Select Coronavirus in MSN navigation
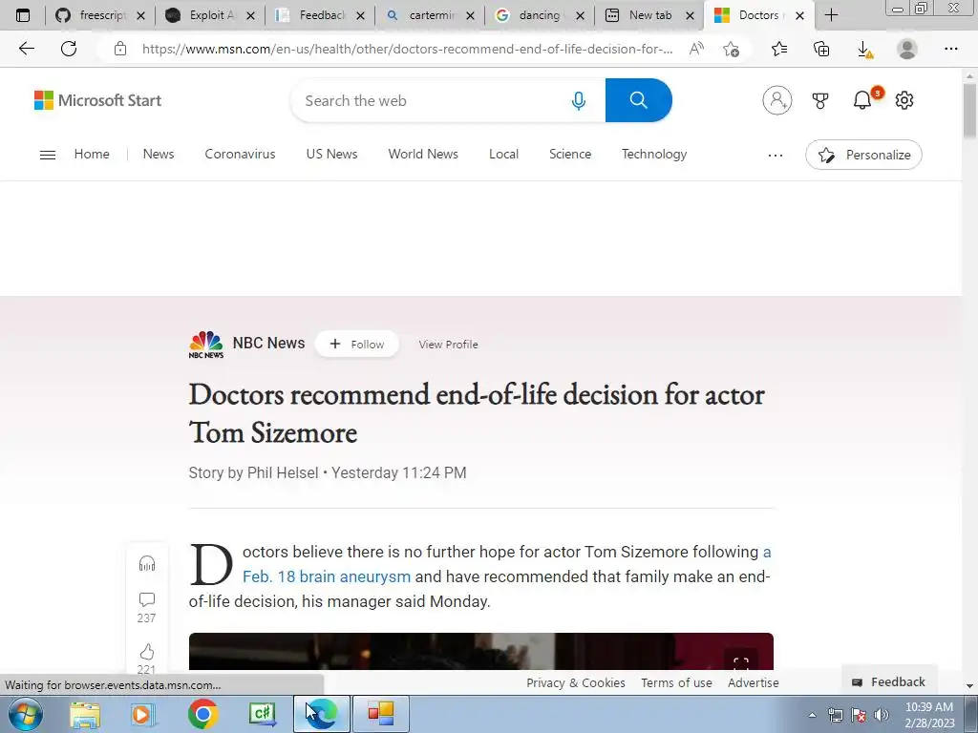978x733 pixels. pos(240,154)
